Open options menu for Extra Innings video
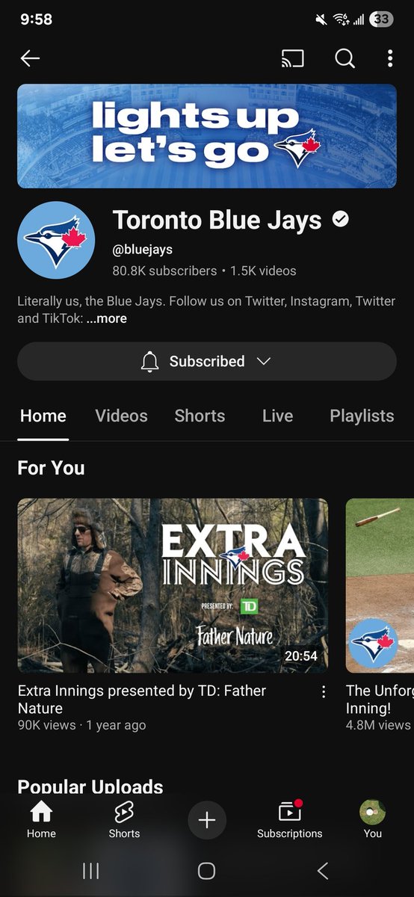 [x=324, y=692]
